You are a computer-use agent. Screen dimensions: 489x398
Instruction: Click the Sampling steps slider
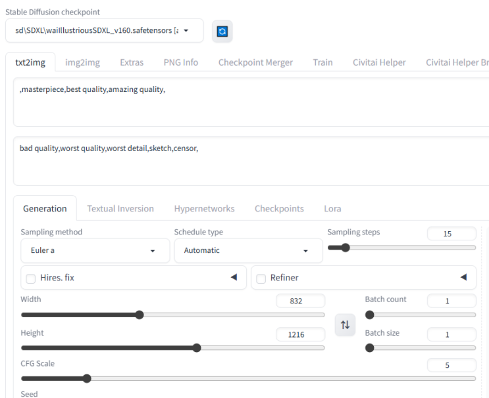click(401, 248)
